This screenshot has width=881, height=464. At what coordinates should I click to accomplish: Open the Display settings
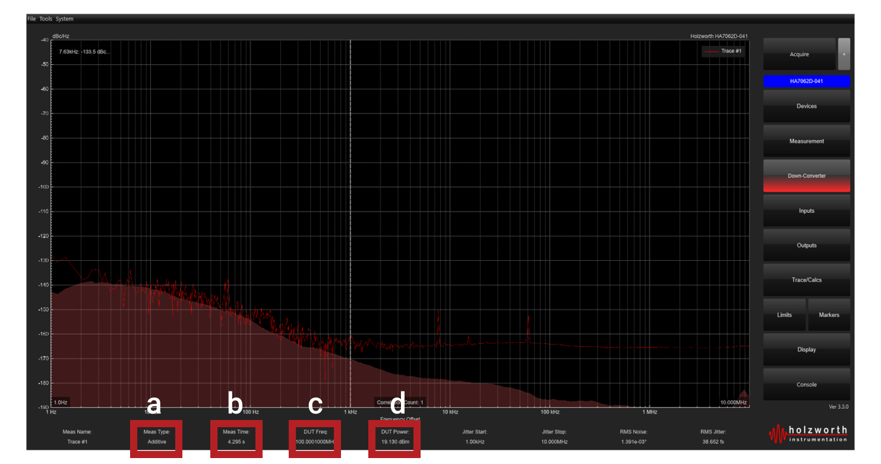[806, 350]
